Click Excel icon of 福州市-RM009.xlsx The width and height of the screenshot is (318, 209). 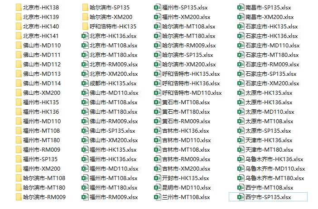click(x=85, y=197)
